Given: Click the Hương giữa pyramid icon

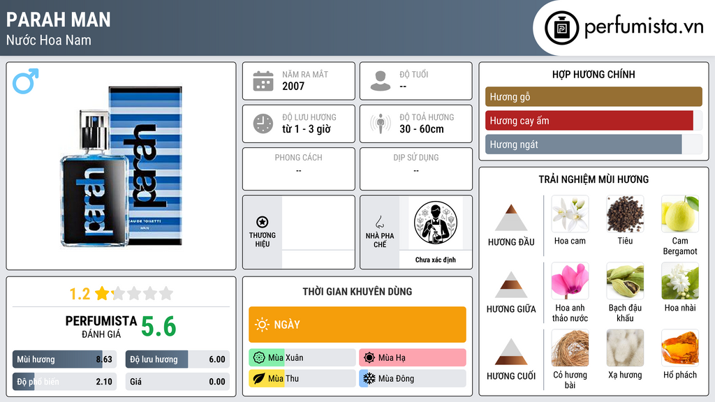Looking at the screenshot, I should tap(511, 285).
